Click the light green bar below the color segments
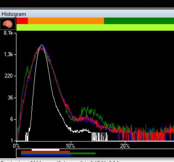 [x=95, y=27]
